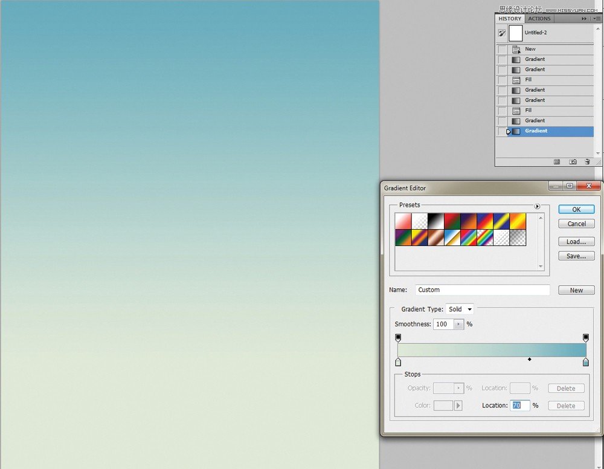604x469 pixels.
Task: Select the rainbow spectrum gradient preset
Action: (469, 238)
